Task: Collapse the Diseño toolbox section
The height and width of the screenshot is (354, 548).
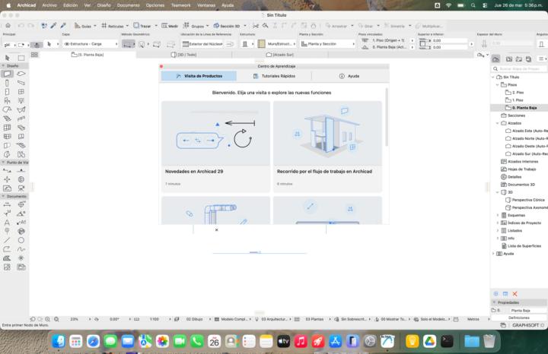Action: point(4,65)
